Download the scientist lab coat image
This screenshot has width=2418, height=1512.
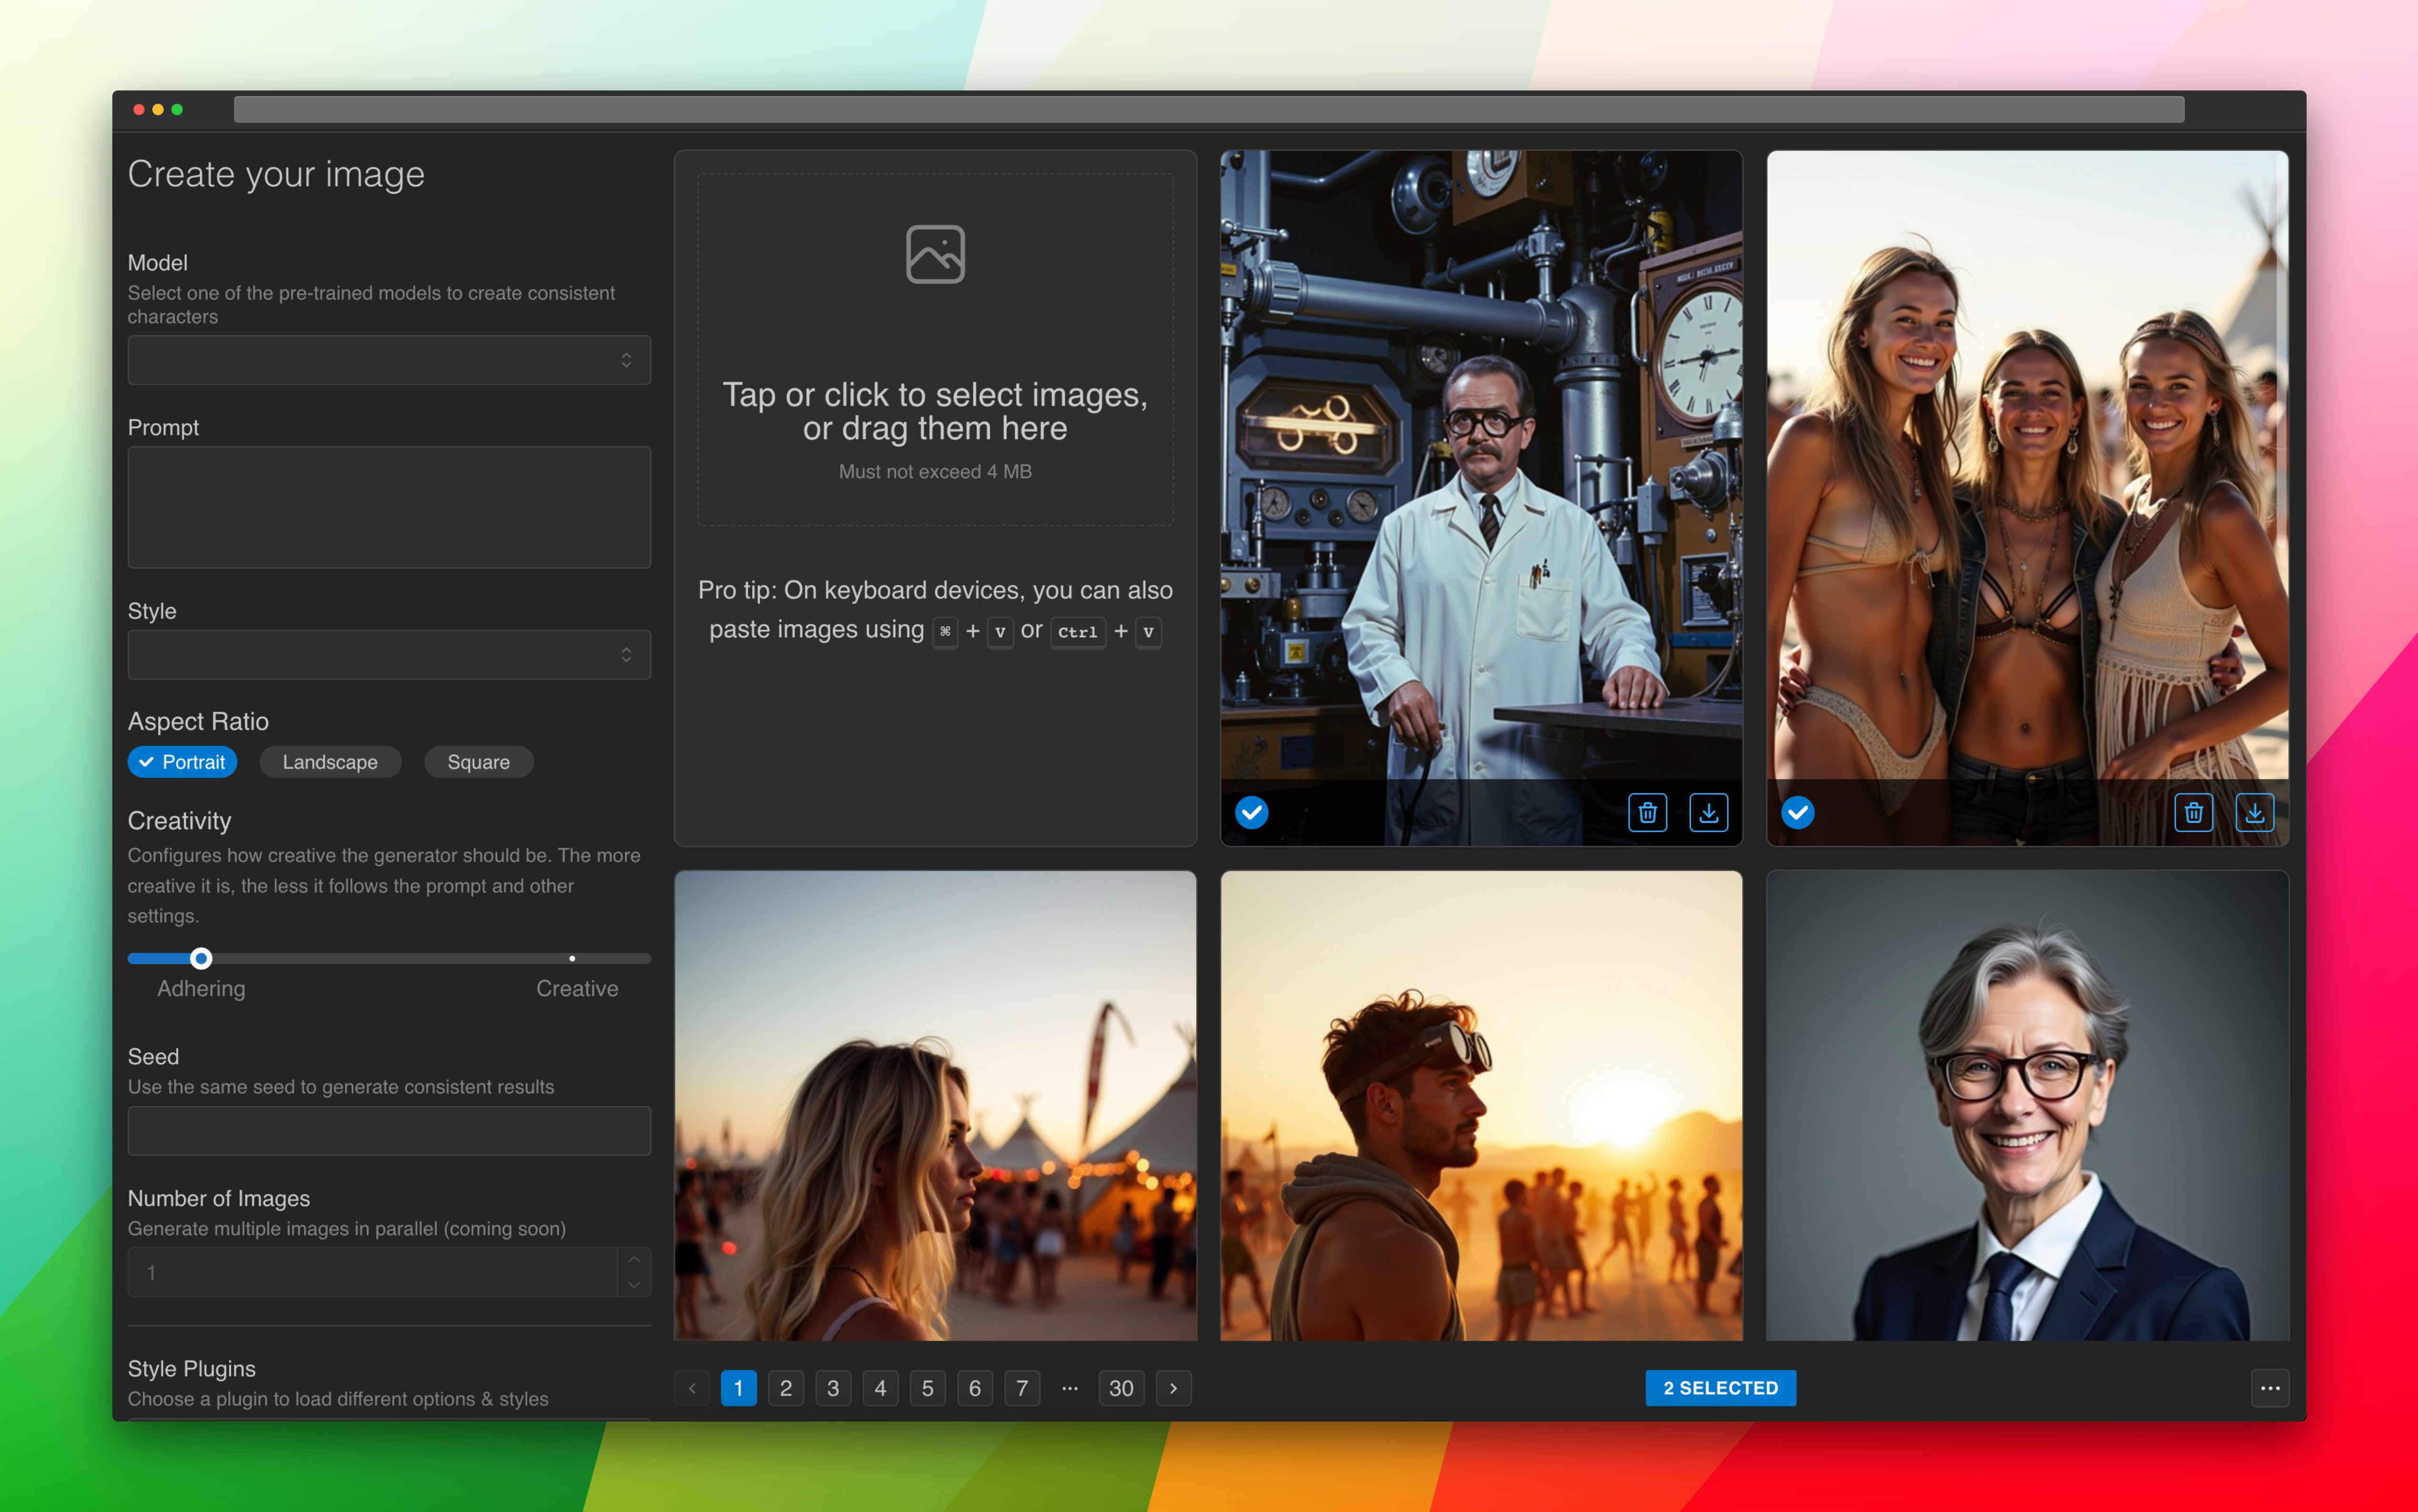[1708, 813]
